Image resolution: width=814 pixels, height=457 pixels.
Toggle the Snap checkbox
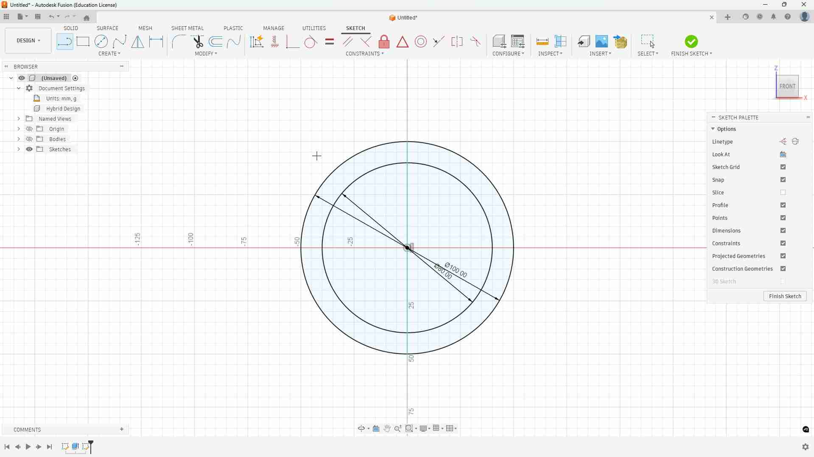coord(783,180)
